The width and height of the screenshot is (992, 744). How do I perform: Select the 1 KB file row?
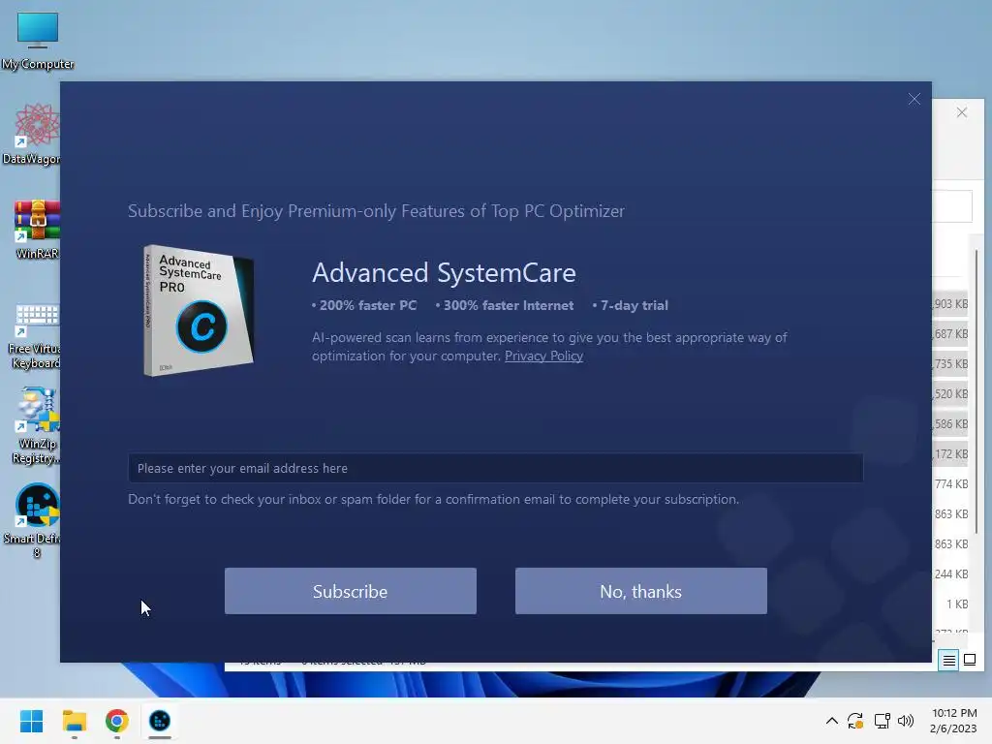(950, 604)
